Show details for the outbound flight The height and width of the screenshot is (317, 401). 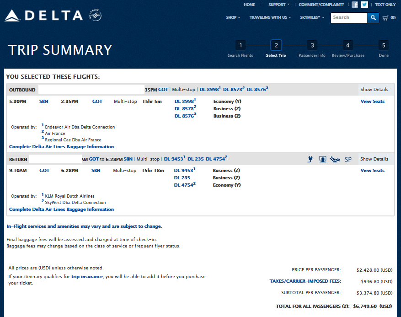point(374,90)
